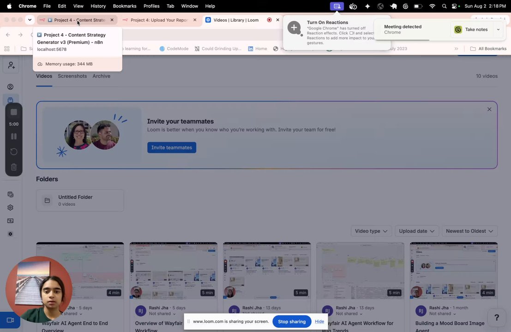Expand Not shared dropdown on Mood Board video
The width and height of the screenshot is (511, 332).
[x=443, y=314]
